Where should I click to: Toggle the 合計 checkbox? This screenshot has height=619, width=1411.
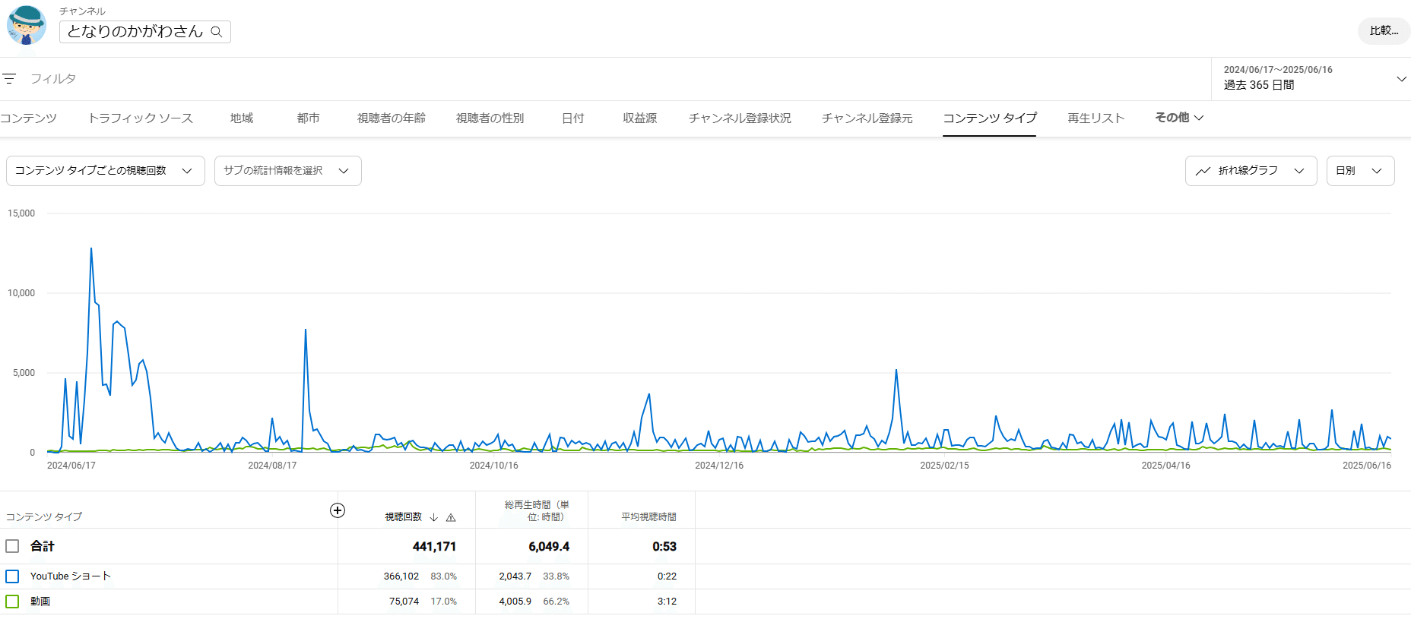12,546
